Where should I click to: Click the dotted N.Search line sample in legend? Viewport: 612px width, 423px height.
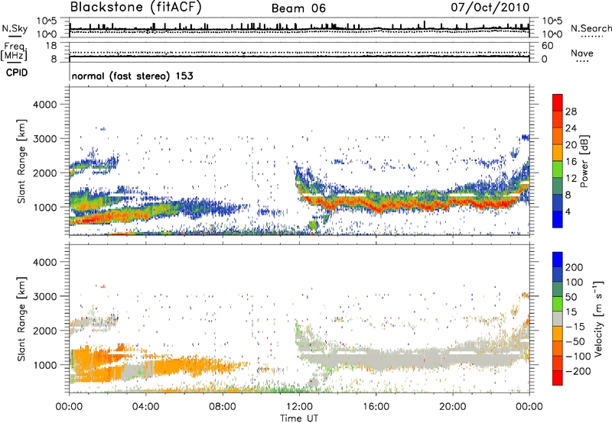click(592, 37)
